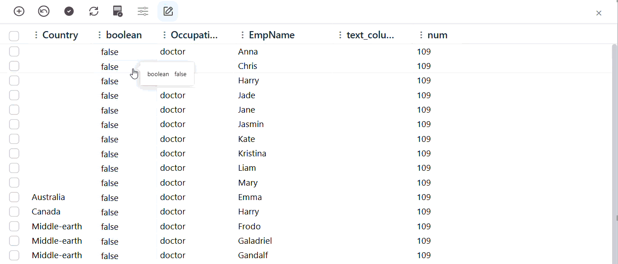Open the EmpName column options menu
Image resolution: width=618 pixels, height=264 pixels.
[243, 35]
